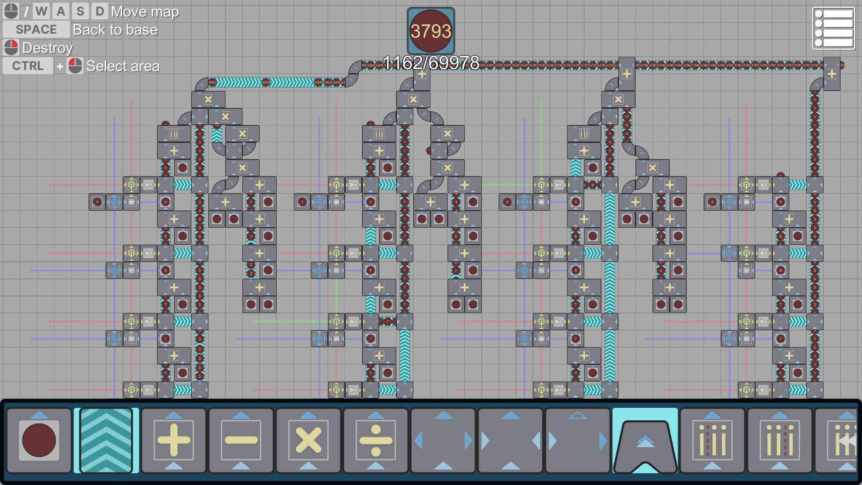Pick the multiplier X building
This screenshot has width=862, height=485.
pyautogui.click(x=308, y=440)
